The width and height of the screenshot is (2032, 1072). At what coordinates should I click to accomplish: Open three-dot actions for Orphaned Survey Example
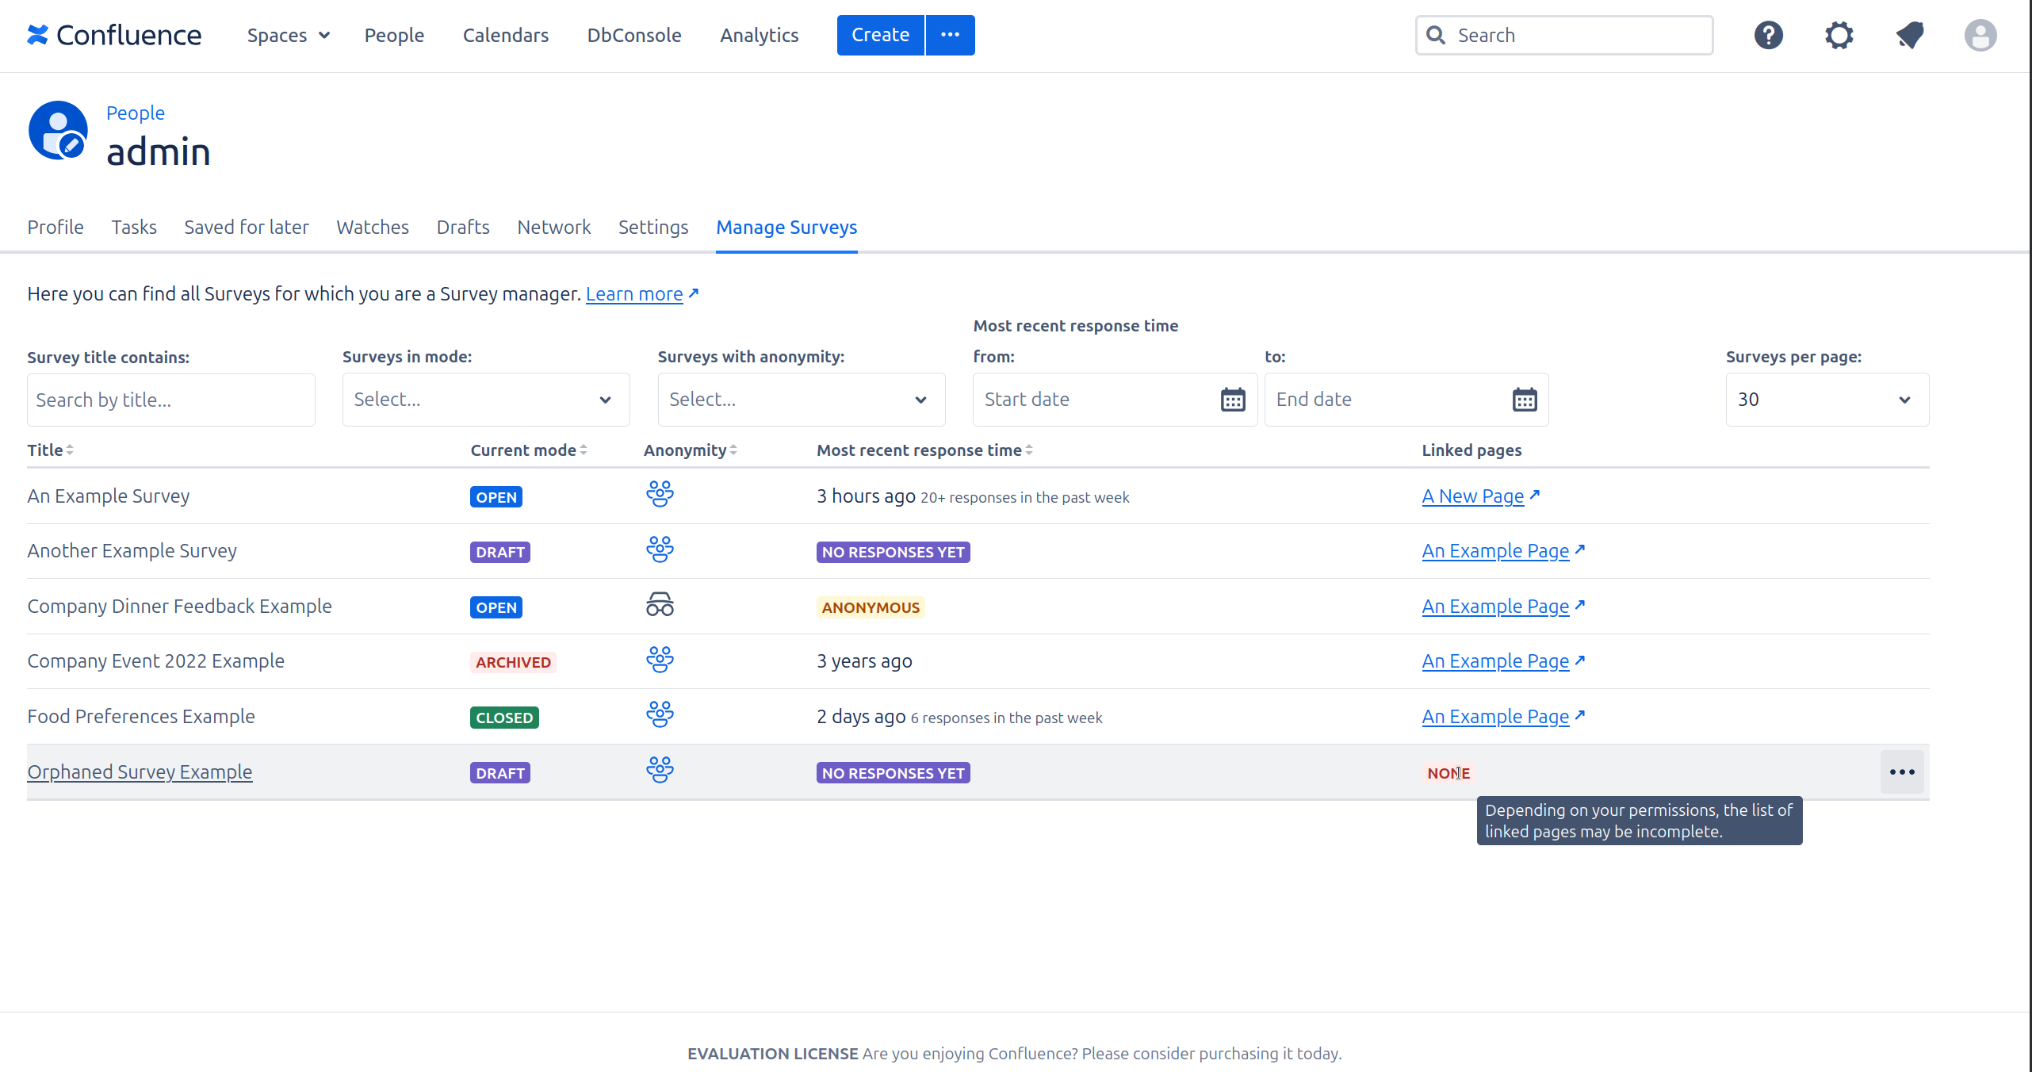(x=1901, y=772)
